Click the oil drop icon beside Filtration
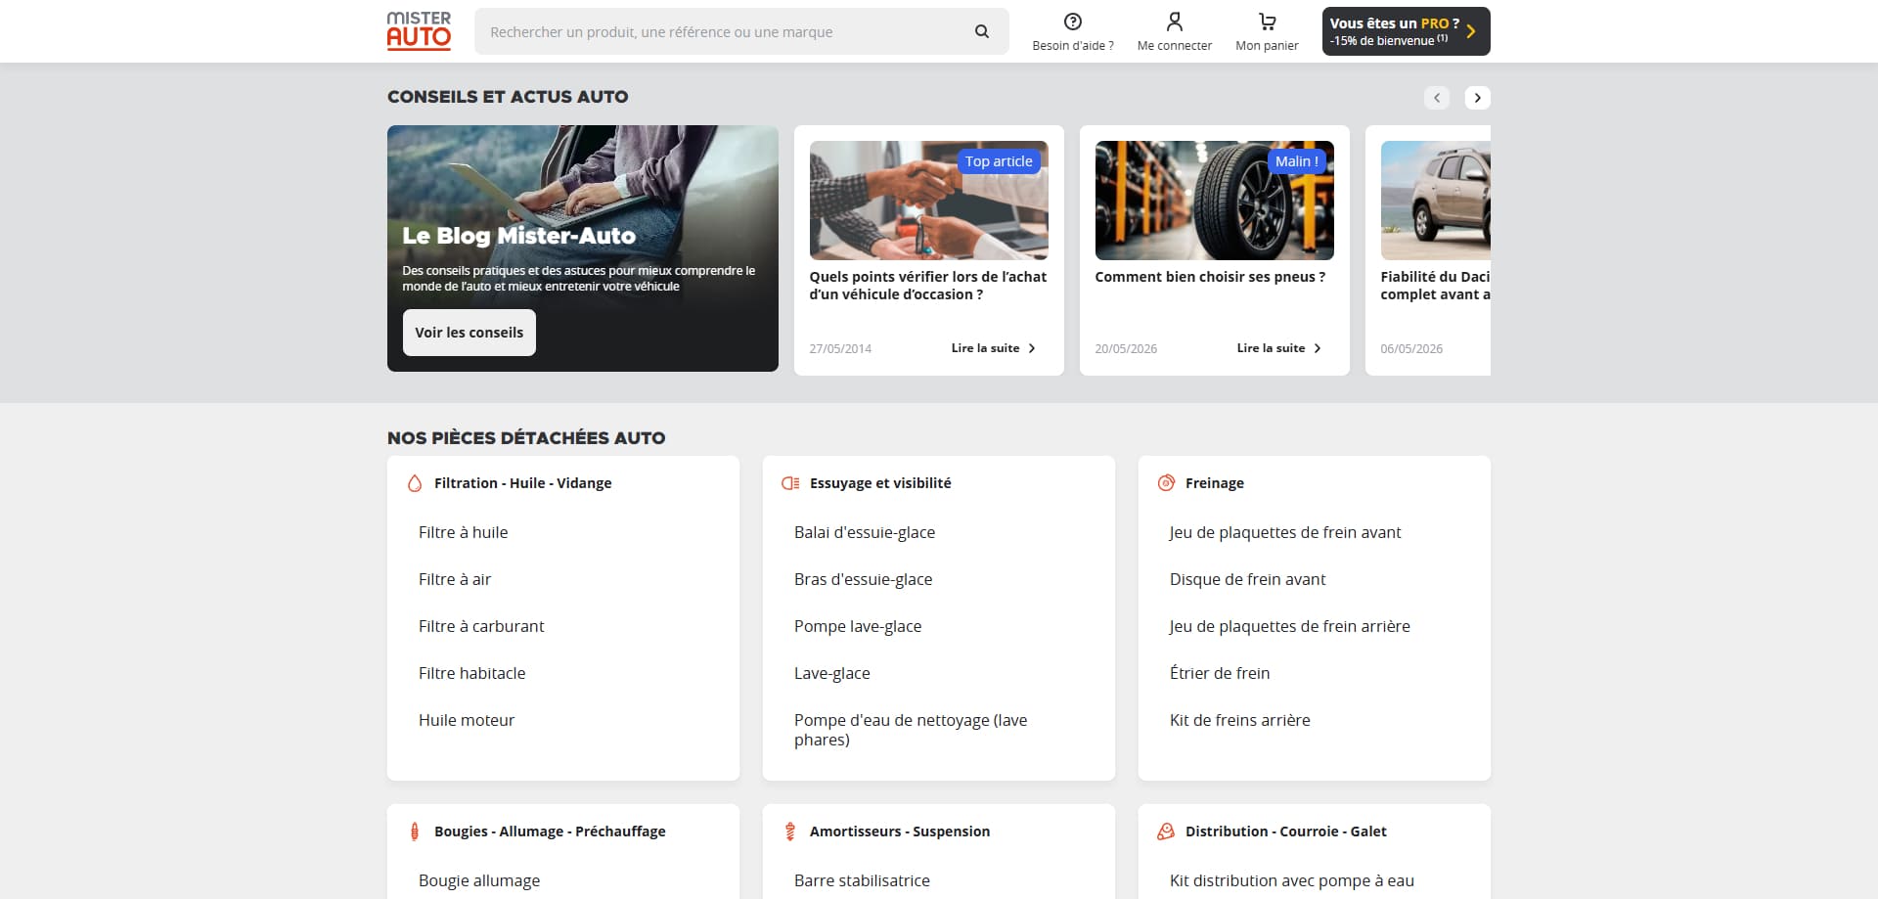 415,483
